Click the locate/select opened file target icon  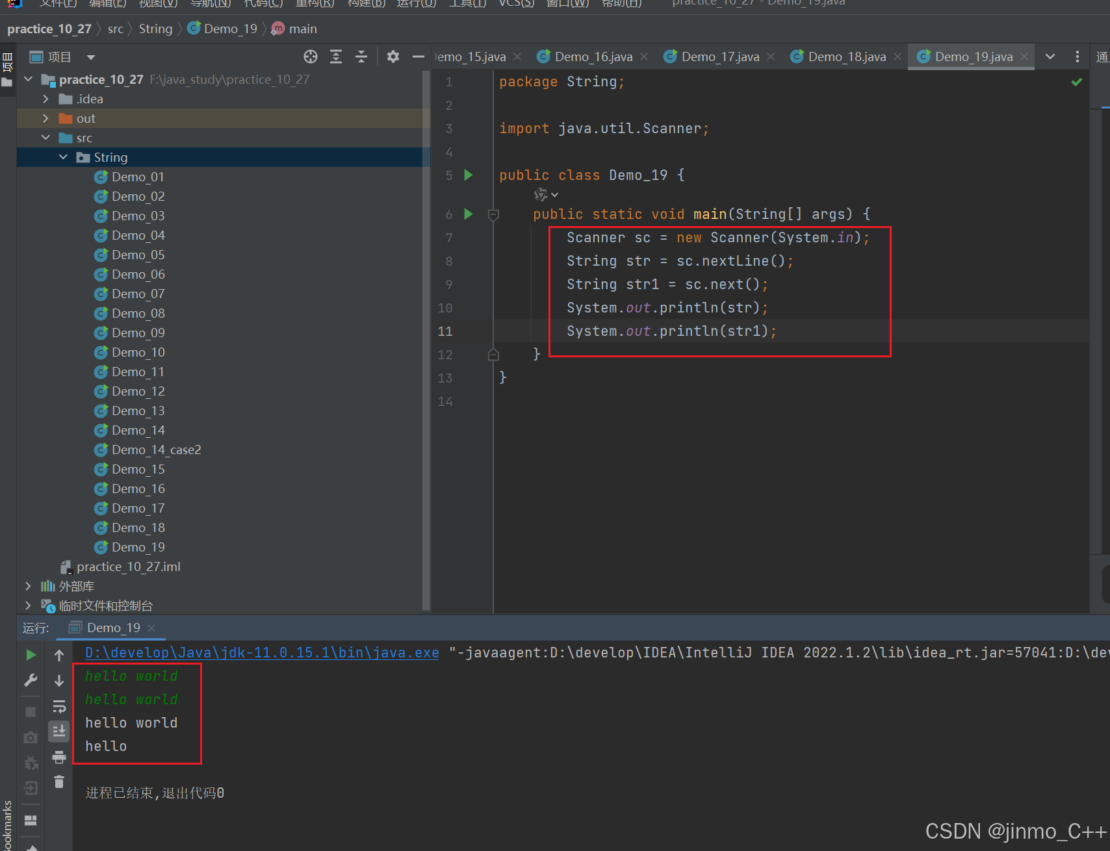[311, 57]
